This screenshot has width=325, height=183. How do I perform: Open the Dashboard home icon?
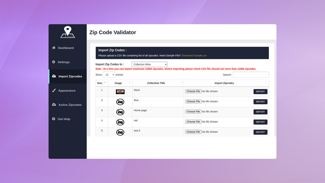click(54, 48)
